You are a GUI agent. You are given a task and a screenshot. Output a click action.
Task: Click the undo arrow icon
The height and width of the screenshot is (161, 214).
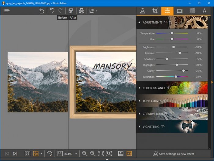[x=42, y=11]
